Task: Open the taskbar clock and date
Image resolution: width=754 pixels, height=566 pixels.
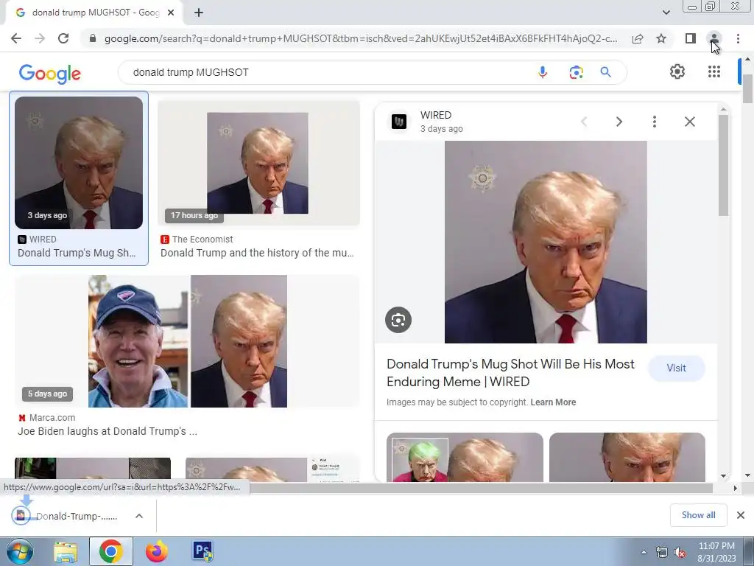Action: click(x=716, y=552)
